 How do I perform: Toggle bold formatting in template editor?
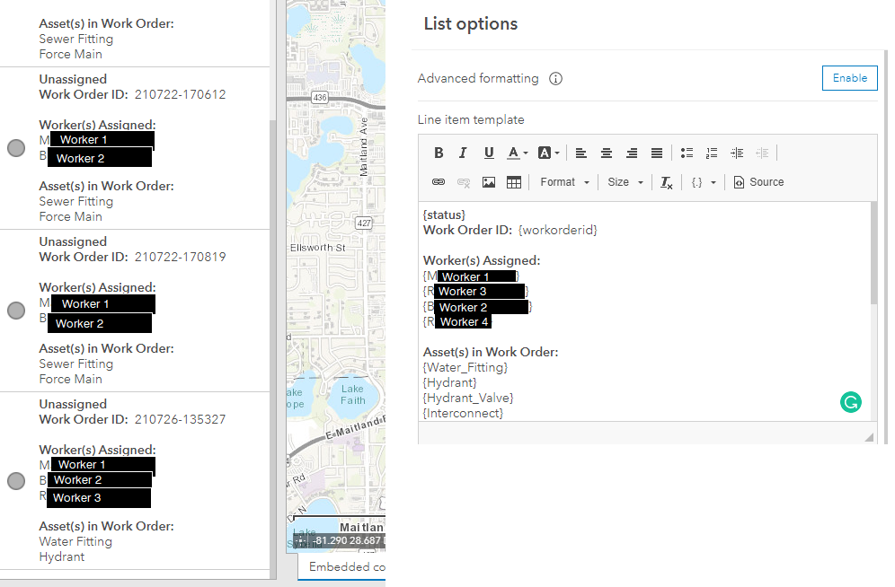pyautogui.click(x=439, y=153)
